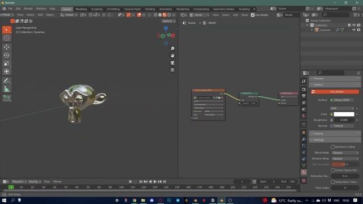Click the Glossy BSDF surface button
This screenshot has height=204, width=363.
coord(342,100)
